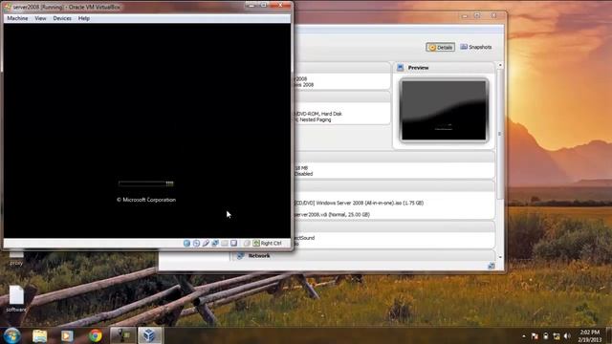Click the Windows boot progress bar in VM
The height and width of the screenshot is (344, 612).
pos(146,183)
